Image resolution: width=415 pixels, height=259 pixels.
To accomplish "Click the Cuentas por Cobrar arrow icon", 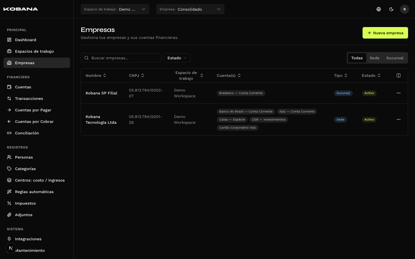I will 9,121.
